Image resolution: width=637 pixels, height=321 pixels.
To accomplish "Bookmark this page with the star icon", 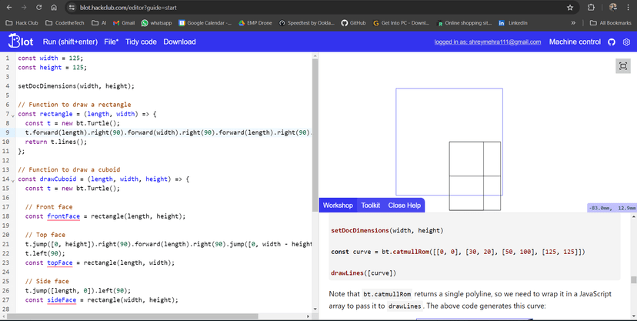I will tap(570, 7).
